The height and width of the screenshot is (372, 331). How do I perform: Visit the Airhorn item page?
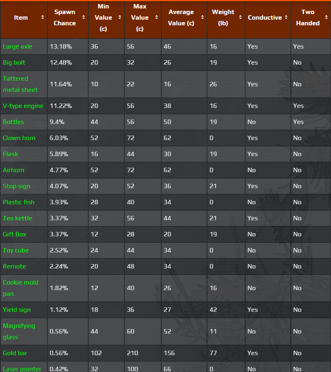tap(13, 170)
